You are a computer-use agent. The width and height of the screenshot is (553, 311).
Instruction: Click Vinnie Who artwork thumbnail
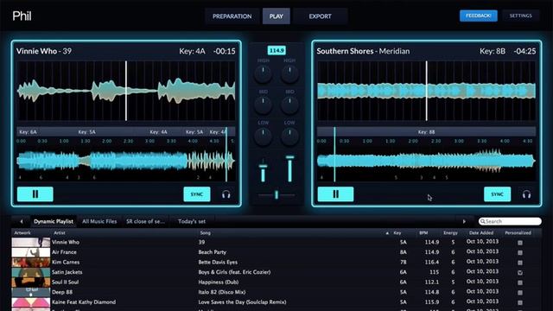click(31, 242)
